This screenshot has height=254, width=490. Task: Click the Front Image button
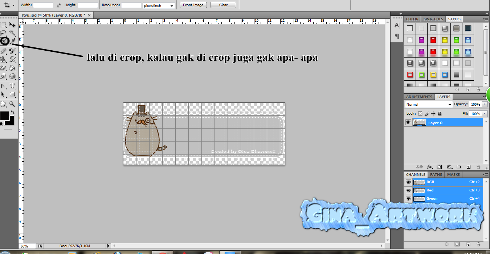tap(193, 5)
